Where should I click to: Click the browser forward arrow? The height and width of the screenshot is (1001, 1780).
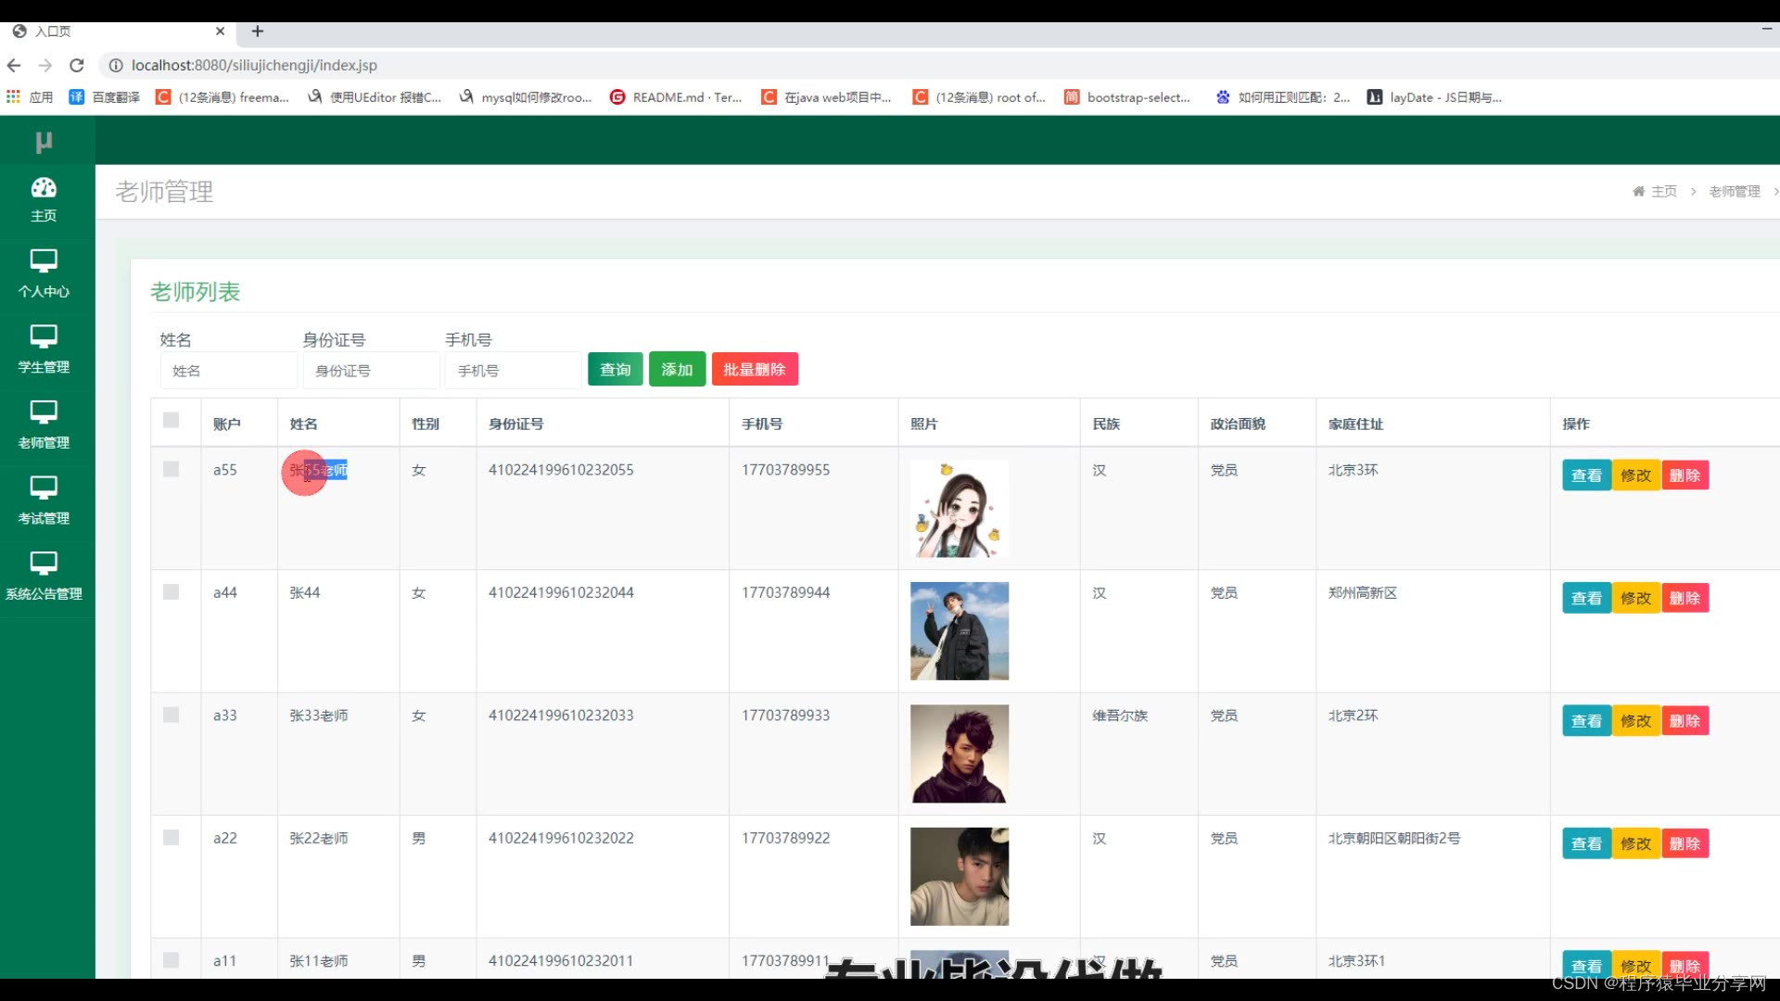pyautogui.click(x=45, y=65)
